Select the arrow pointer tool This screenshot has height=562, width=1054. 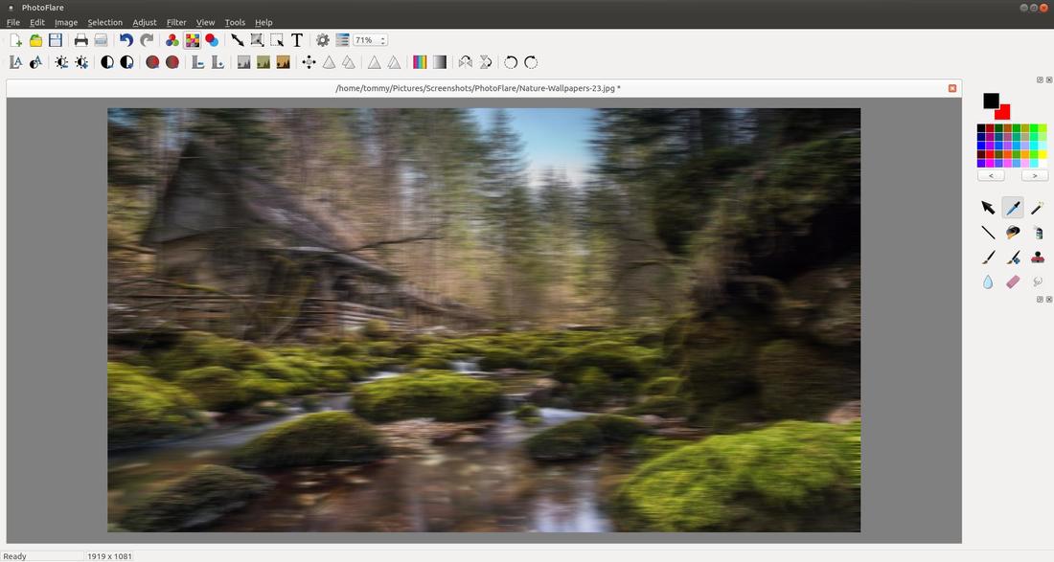pyautogui.click(x=988, y=208)
